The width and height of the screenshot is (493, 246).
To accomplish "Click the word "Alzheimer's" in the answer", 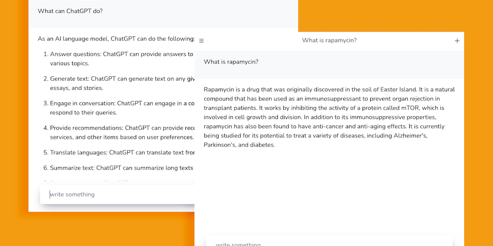I will coord(410,136).
